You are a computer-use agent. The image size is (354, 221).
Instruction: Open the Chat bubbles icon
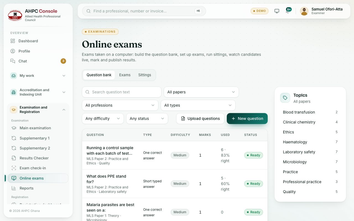(x=13, y=61)
